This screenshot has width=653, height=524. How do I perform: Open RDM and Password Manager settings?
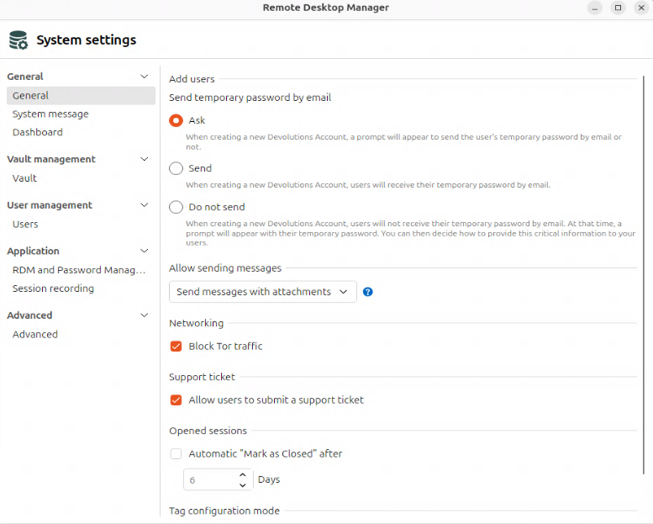click(79, 270)
